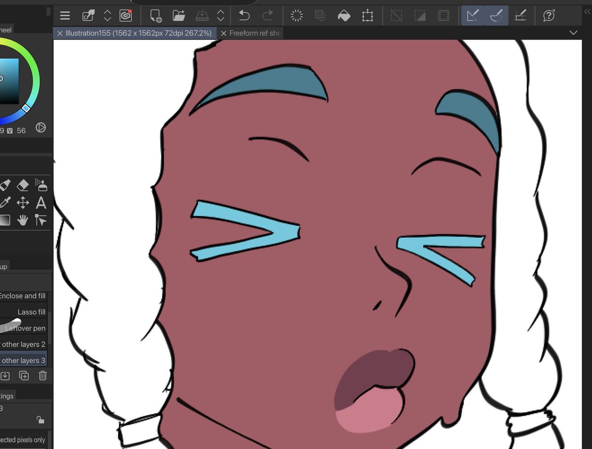The width and height of the screenshot is (592, 449).
Task: Open the Clip Studio cloud sync icon
Action: coord(126,16)
